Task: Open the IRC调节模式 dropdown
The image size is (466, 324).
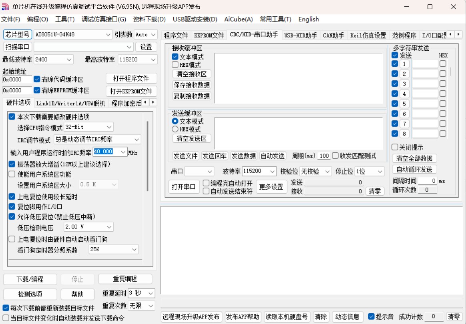Action: 137,139
